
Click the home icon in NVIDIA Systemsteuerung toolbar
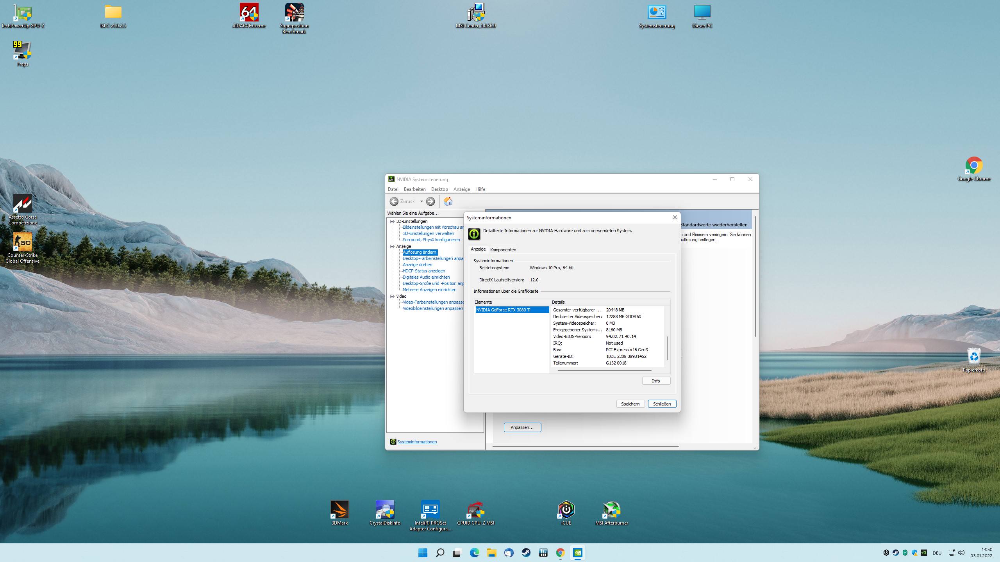(448, 201)
